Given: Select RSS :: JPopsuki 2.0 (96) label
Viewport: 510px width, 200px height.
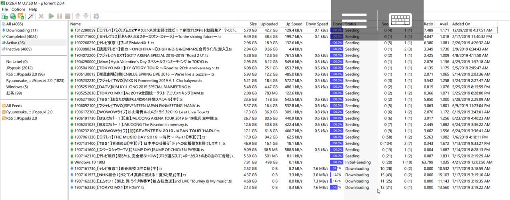Looking at the screenshot, I should pos(25,74).
